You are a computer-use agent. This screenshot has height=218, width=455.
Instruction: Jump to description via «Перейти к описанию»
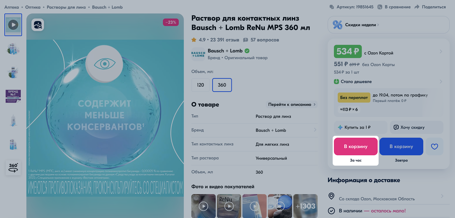(291, 104)
